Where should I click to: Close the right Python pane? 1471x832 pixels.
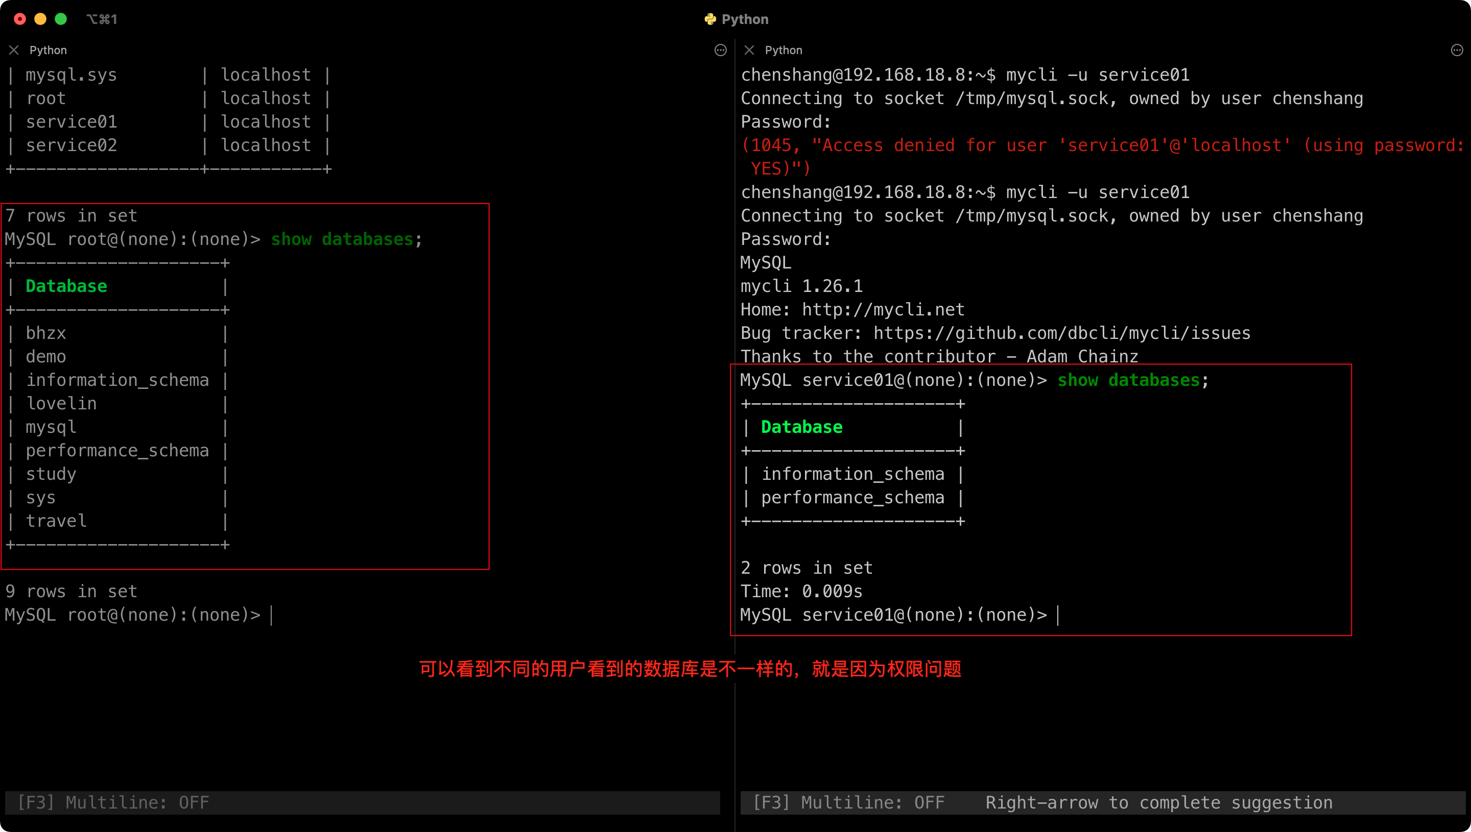tap(749, 51)
